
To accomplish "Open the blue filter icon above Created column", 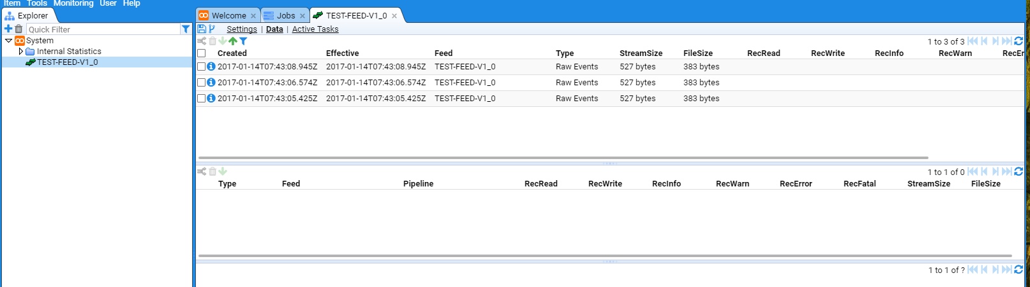I will coord(243,41).
